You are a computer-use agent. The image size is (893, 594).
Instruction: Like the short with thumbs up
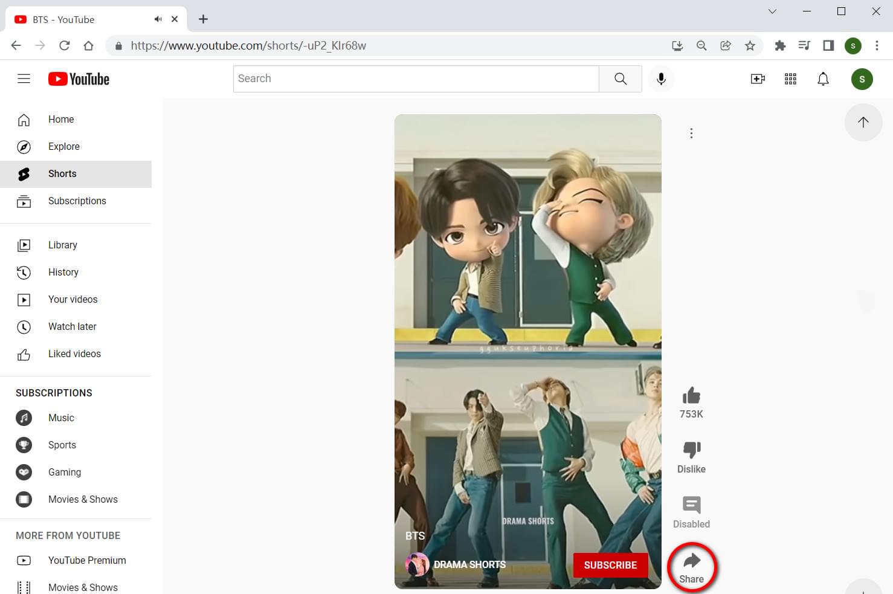(x=691, y=396)
